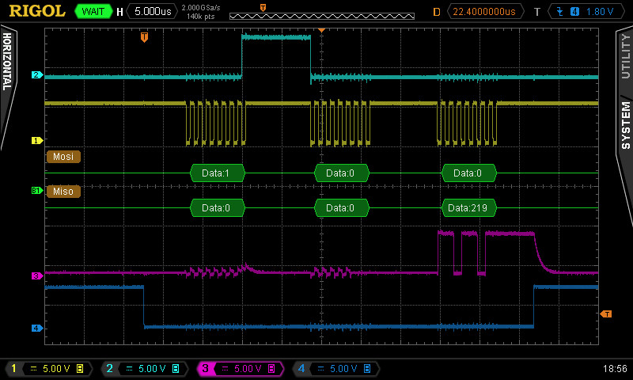Select the Data:219 decoded packet
633x380 pixels.
[469, 208]
